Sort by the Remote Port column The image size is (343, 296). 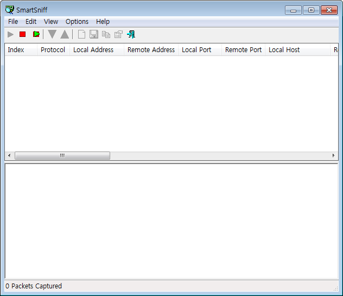coord(243,50)
